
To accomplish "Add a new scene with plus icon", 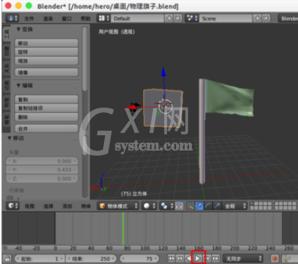I will 257,18.
